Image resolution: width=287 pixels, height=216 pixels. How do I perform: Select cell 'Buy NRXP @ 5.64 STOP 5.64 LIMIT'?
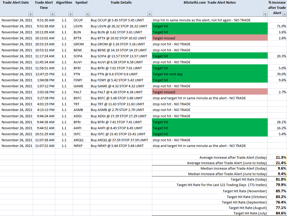[121, 146]
